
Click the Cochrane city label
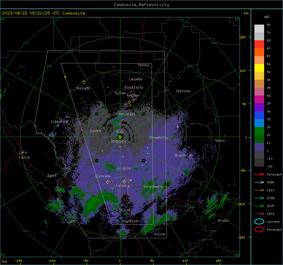pyautogui.click(x=103, y=176)
